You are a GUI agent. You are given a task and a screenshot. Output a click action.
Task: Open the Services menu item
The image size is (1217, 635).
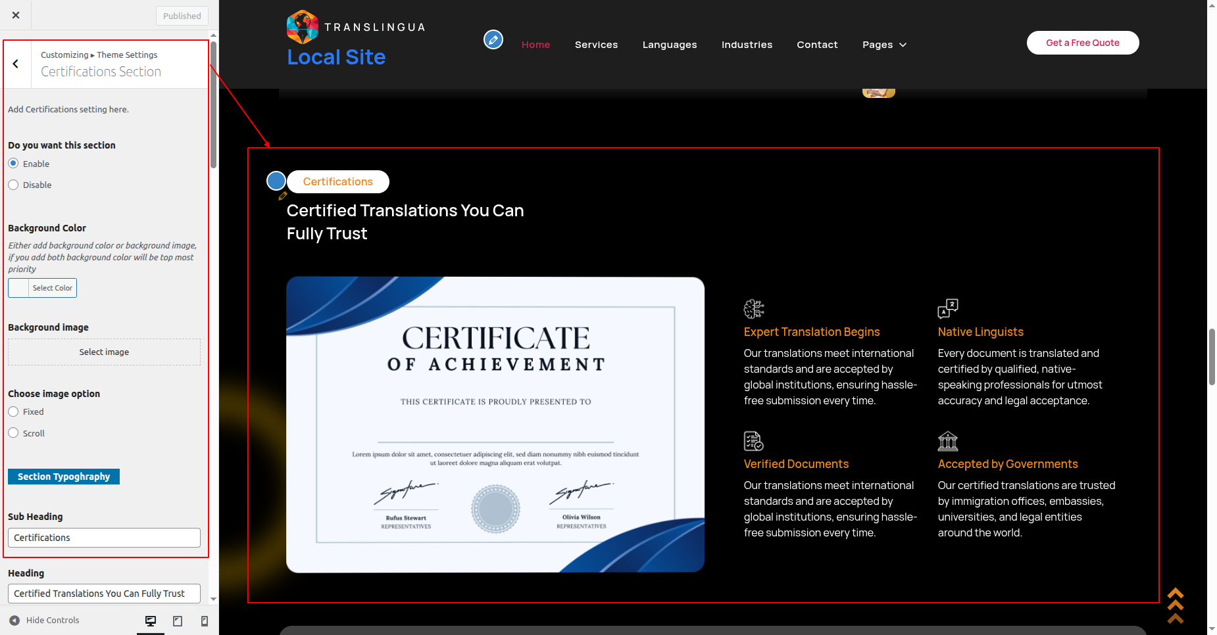596,45
